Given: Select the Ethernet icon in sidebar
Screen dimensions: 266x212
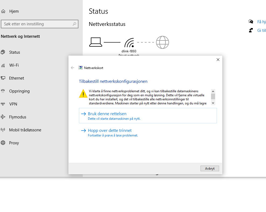Looking at the screenshot, I should tap(3, 78).
